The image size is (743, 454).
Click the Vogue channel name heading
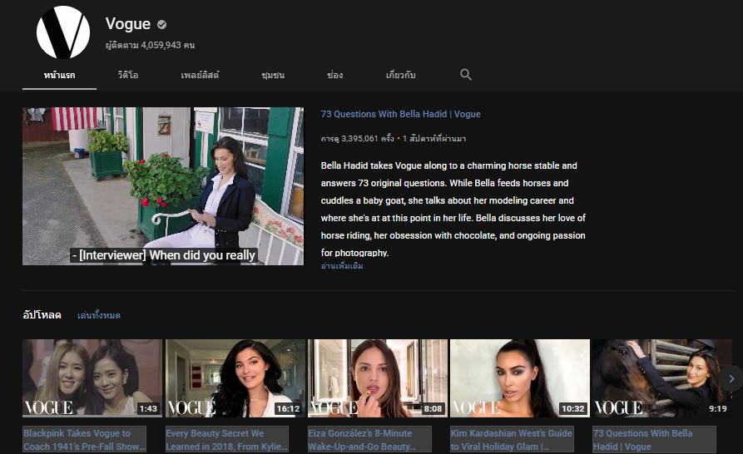128,23
